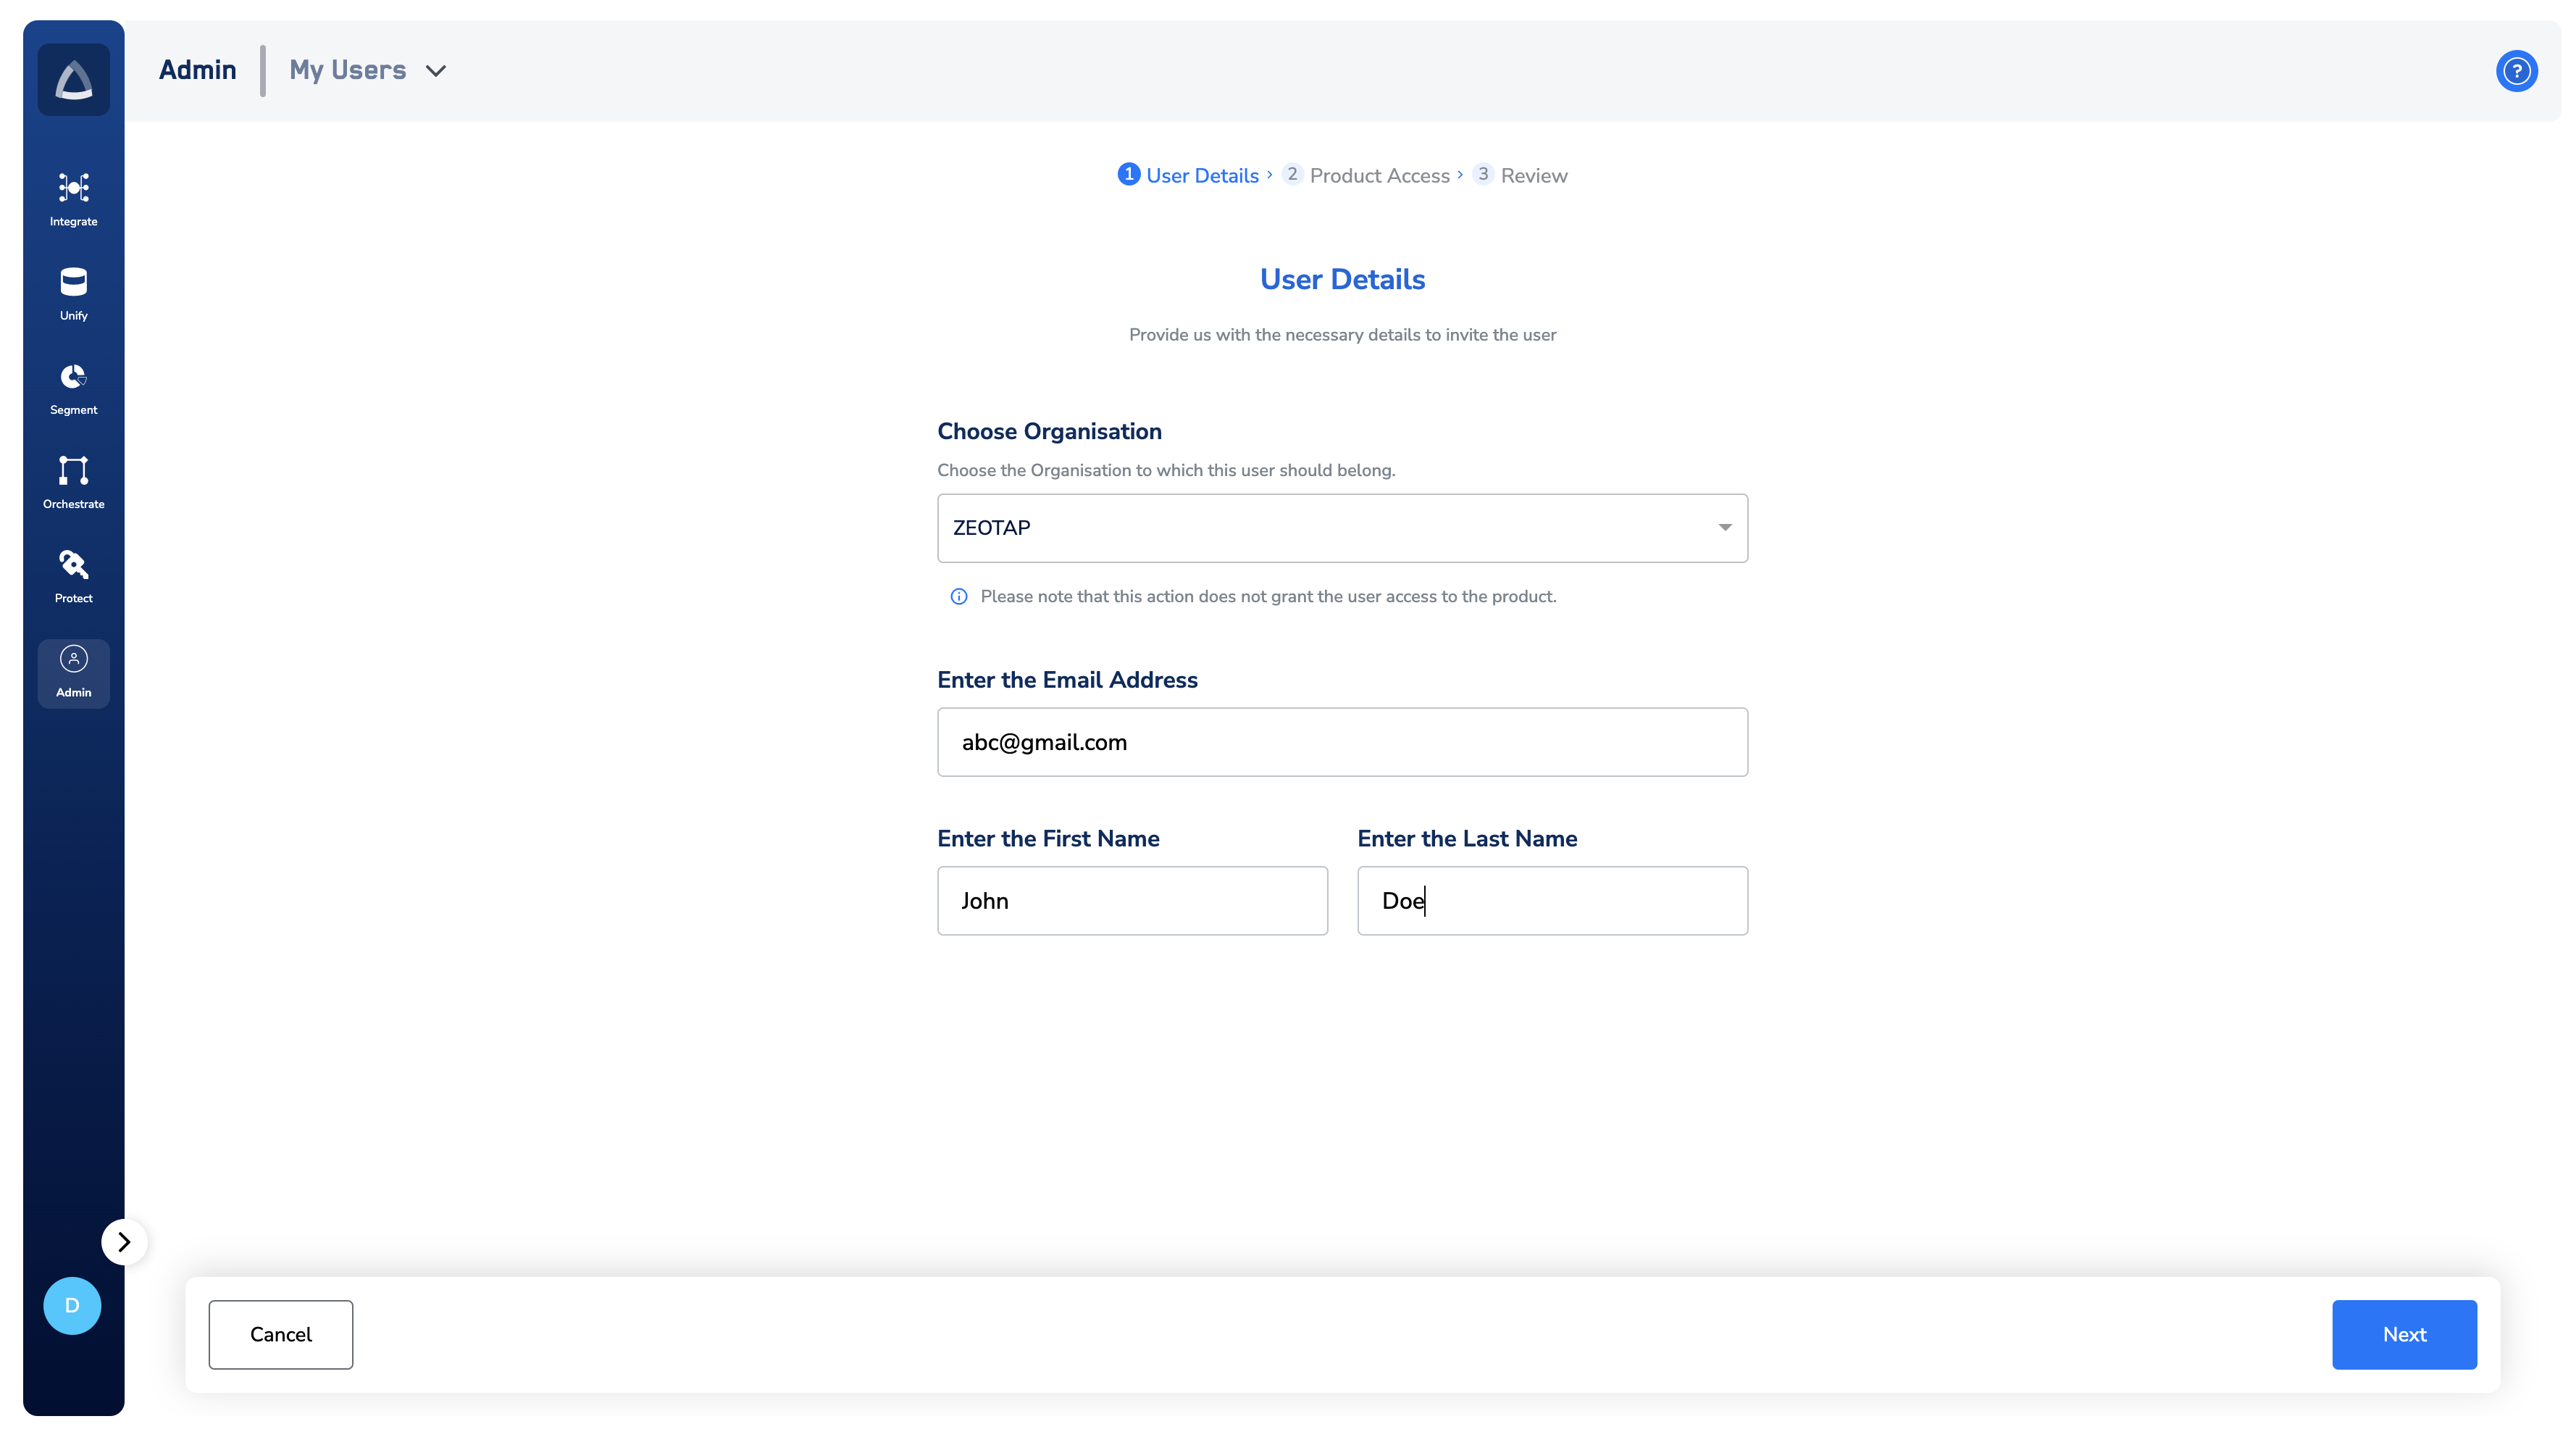2576x1432 pixels.
Task: Open the Orchestrate module
Action: coord(73,481)
